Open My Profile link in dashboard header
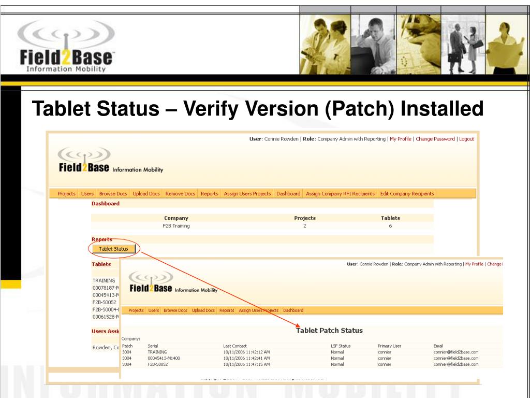Image resolution: width=530 pixels, height=398 pixels. (401, 139)
